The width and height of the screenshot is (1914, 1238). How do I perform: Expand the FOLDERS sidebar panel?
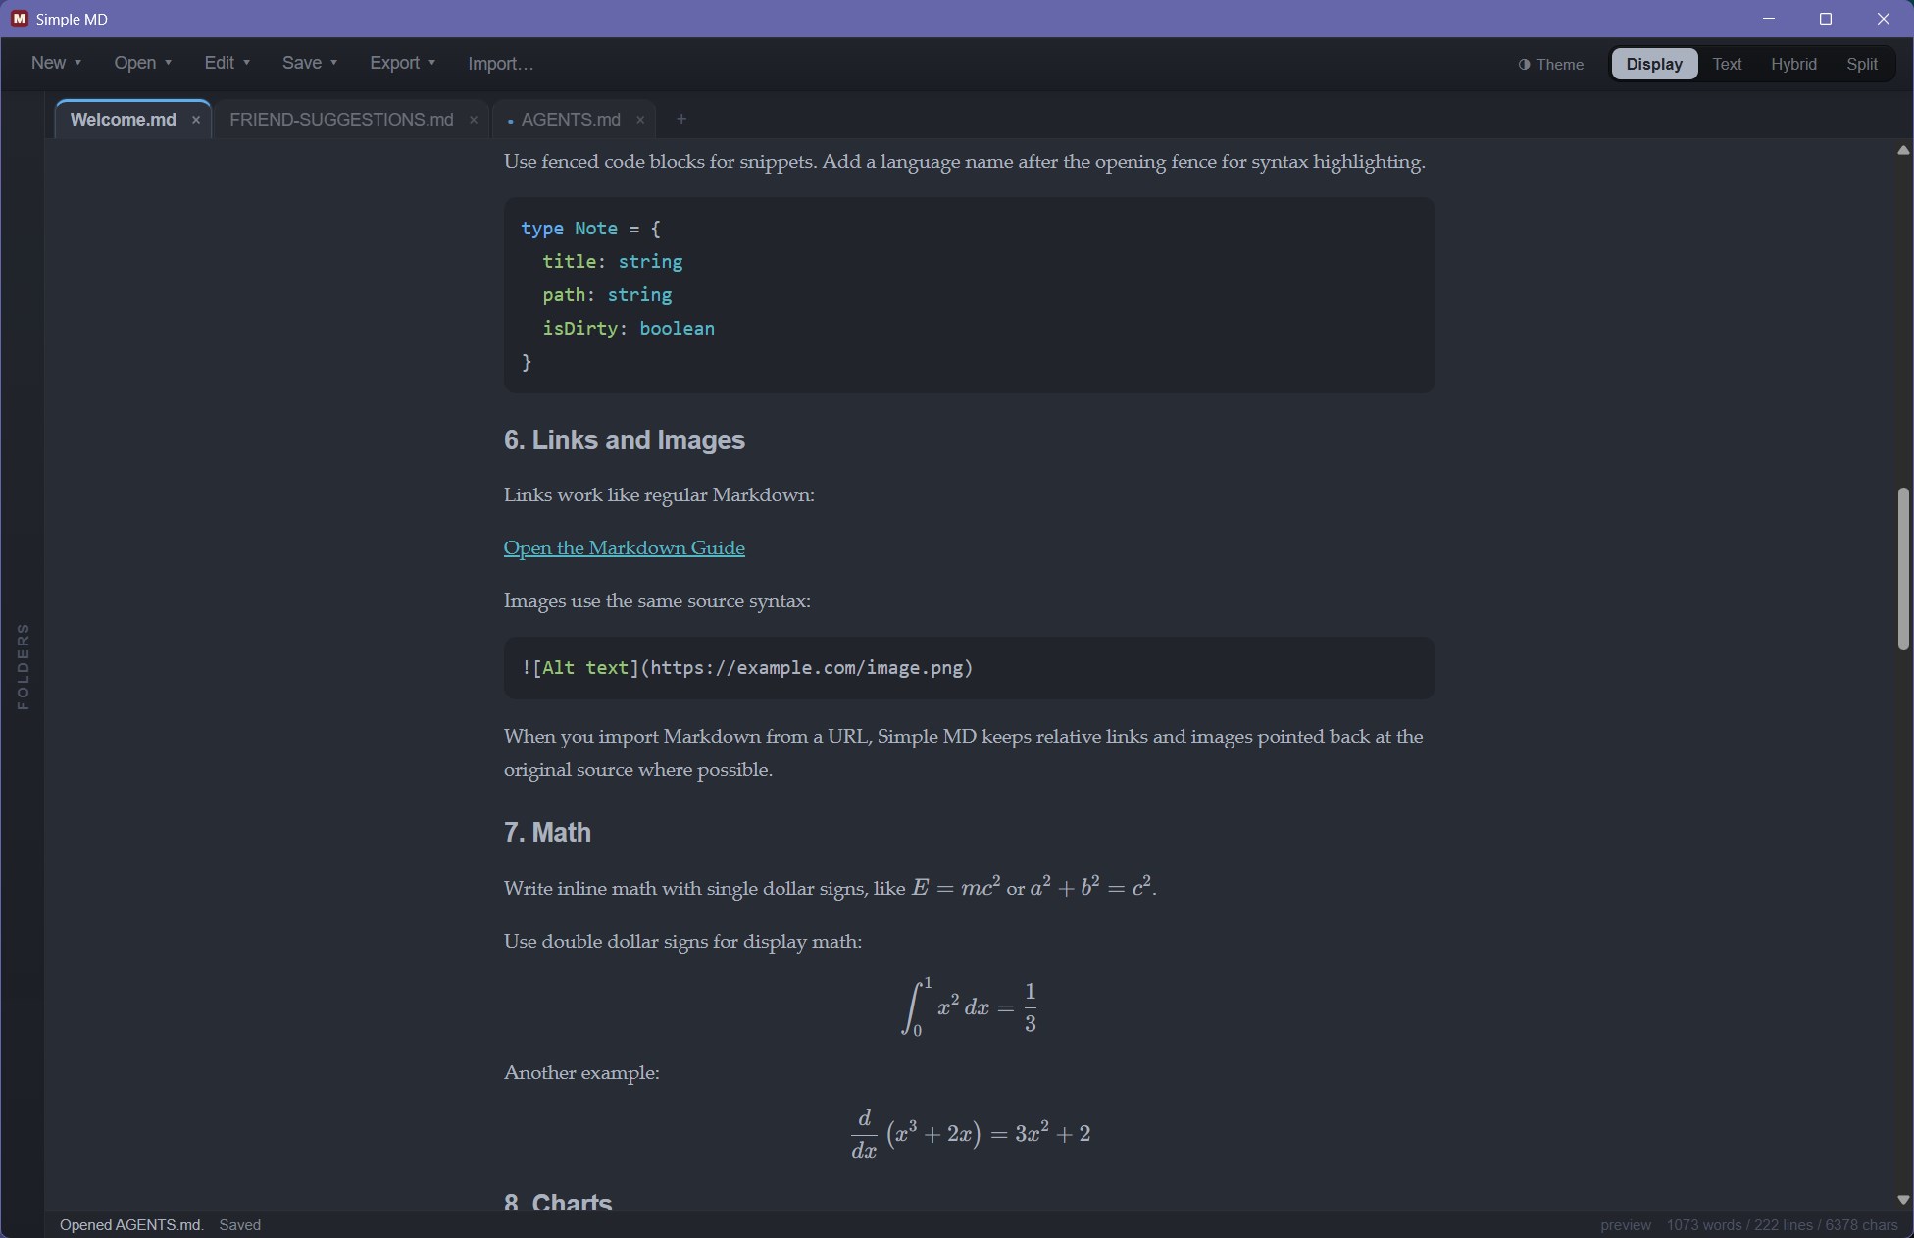coord(23,666)
